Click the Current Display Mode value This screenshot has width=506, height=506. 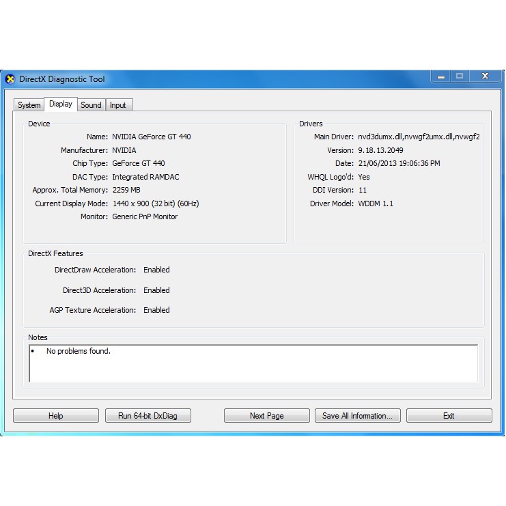point(156,203)
